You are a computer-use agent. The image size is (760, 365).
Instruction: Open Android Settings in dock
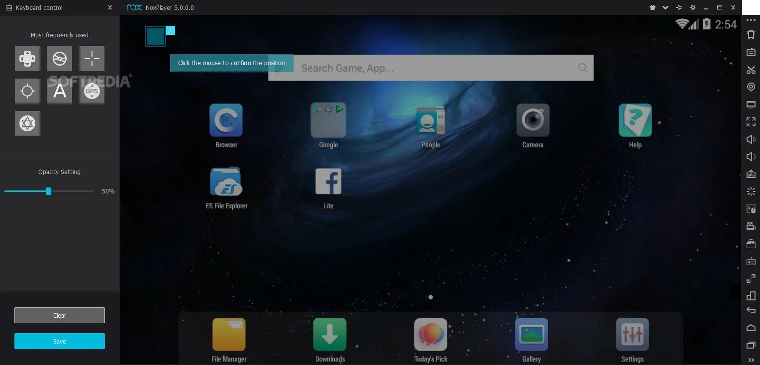click(633, 340)
